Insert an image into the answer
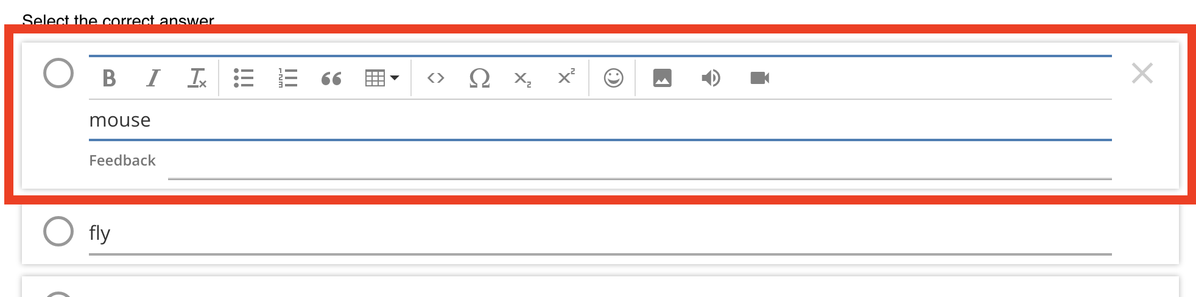The height and width of the screenshot is (297, 1196). 662,78
